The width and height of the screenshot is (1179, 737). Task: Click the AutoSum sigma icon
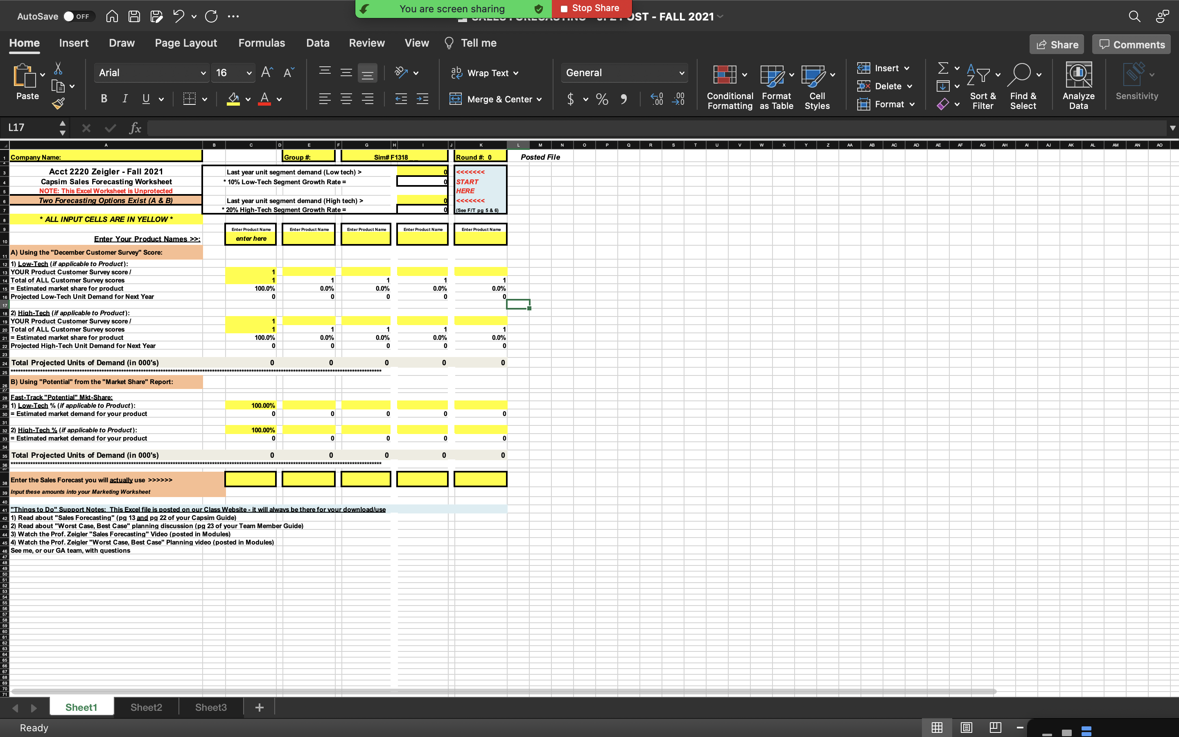943,68
